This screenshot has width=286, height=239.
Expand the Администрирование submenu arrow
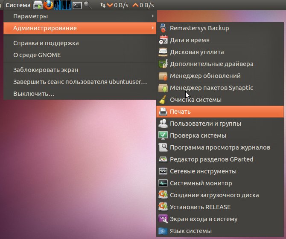[x=153, y=28]
